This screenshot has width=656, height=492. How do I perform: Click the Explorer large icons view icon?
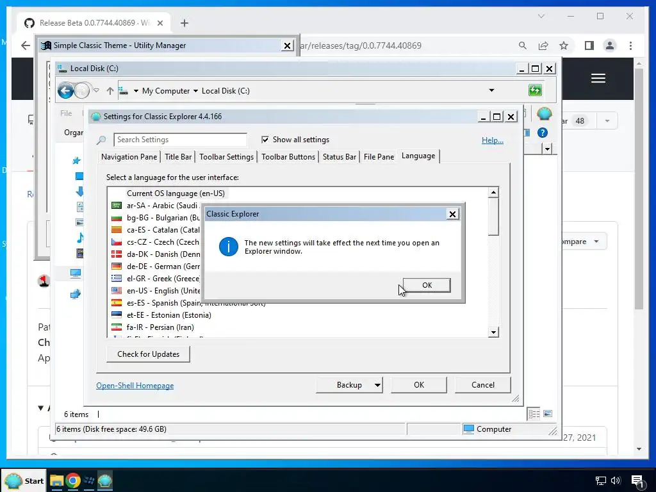click(548, 414)
